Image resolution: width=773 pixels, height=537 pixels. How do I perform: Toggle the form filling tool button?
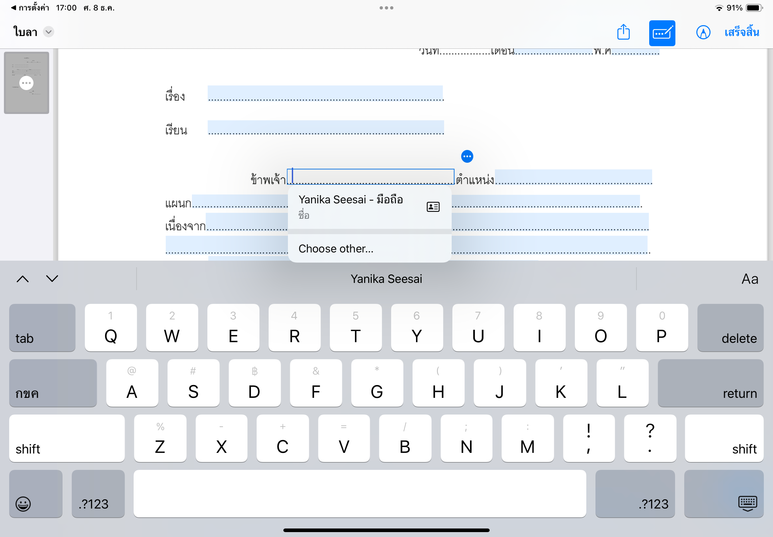(662, 33)
